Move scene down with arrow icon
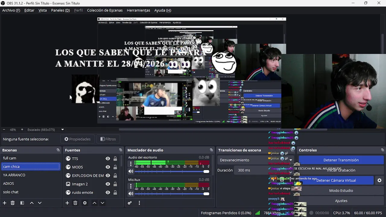 [40, 203]
